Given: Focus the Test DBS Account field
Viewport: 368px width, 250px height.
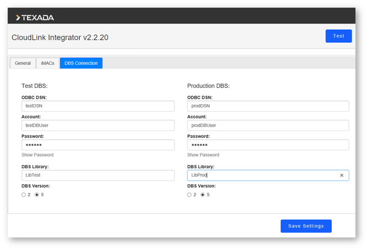Looking at the screenshot, I should [x=98, y=126].
